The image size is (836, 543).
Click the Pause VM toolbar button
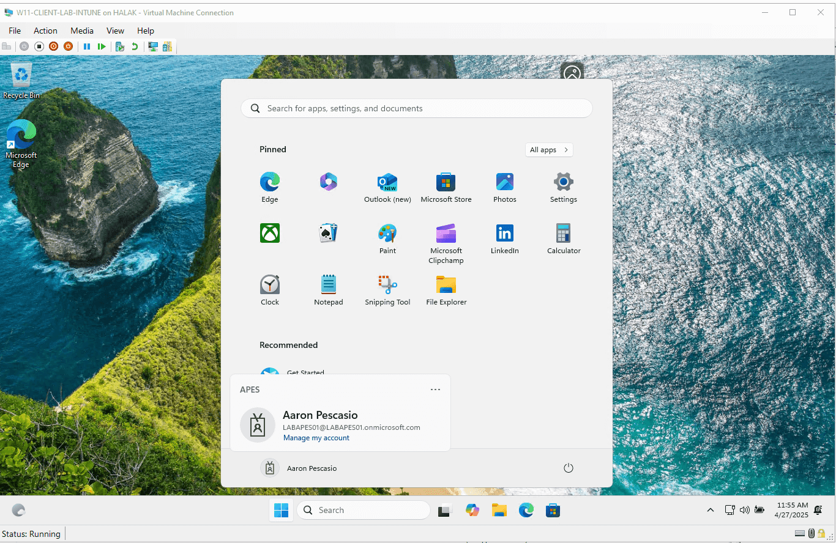pyautogui.click(x=87, y=46)
